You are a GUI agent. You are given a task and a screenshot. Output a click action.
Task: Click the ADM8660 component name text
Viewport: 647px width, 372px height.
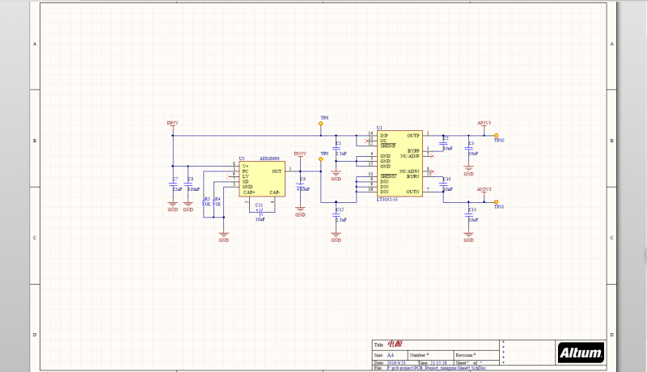click(269, 159)
